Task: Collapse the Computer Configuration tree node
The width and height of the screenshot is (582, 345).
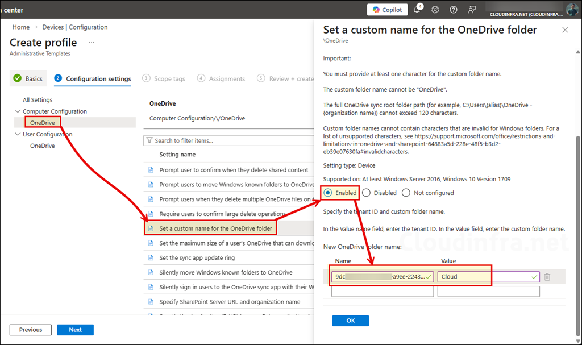Action: pos(17,111)
